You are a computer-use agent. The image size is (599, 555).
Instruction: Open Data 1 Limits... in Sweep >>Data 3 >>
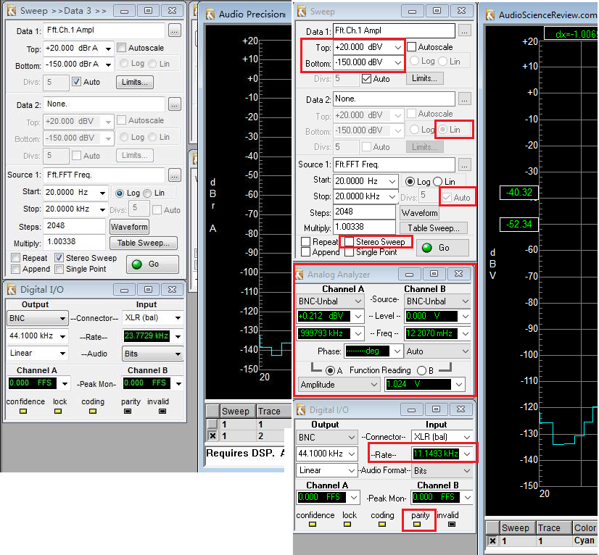[135, 82]
